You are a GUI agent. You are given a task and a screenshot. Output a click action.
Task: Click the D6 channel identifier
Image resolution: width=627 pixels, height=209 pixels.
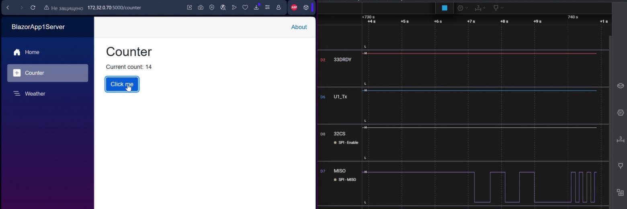click(x=323, y=97)
